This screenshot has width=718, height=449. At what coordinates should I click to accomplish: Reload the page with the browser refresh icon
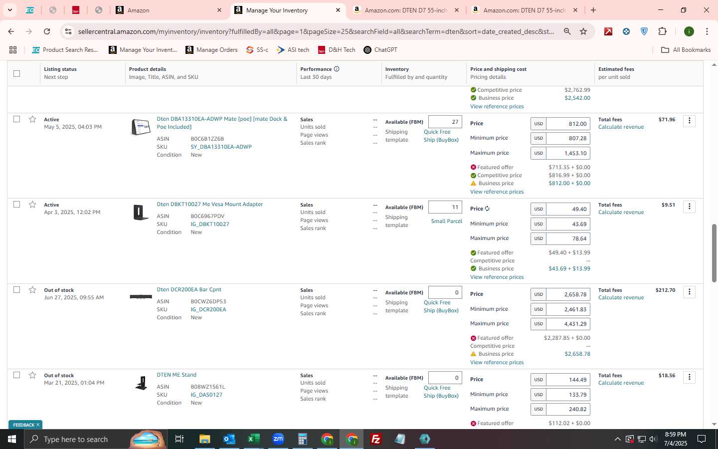(47, 31)
